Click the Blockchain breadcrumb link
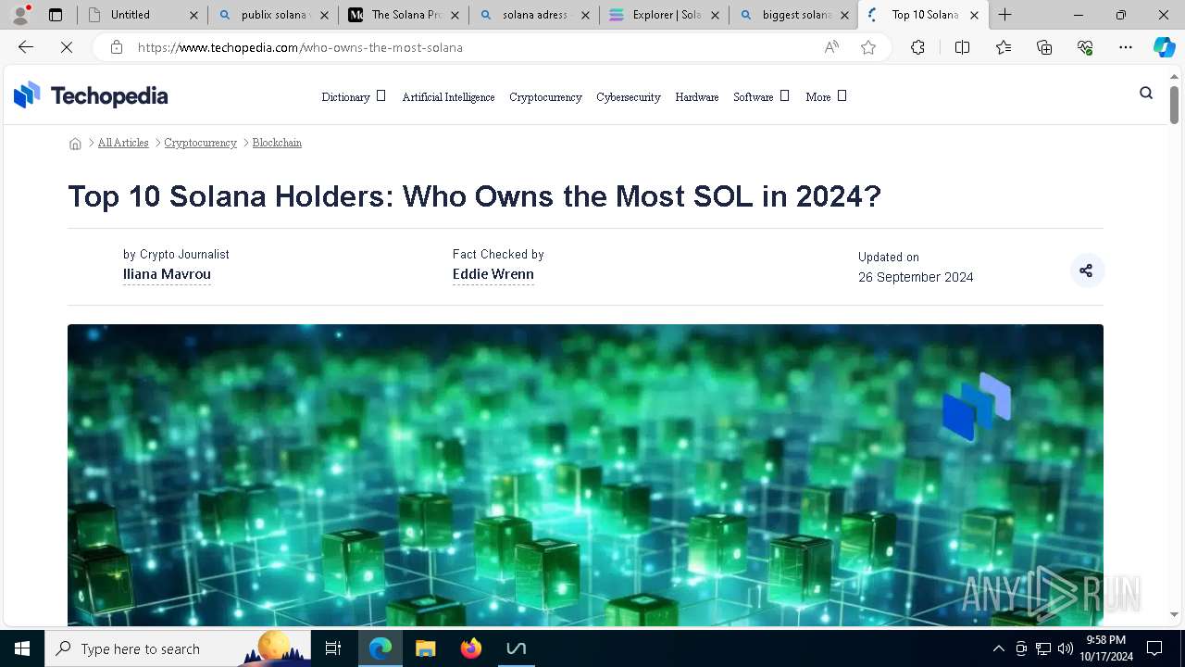Image resolution: width=1185 pixels, height=667 pixels. [277, 143]
